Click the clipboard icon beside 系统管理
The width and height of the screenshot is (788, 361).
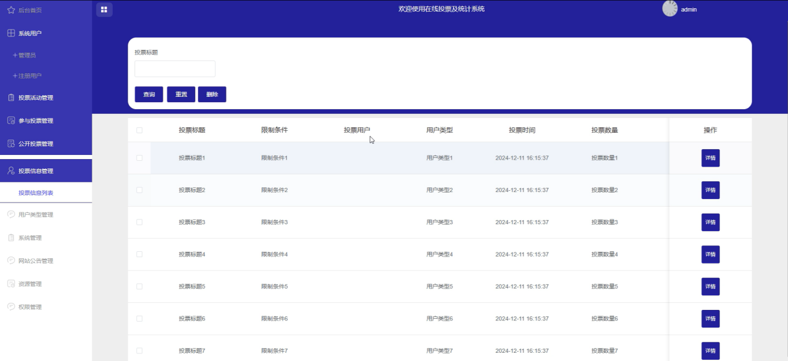tap(11, 238)
